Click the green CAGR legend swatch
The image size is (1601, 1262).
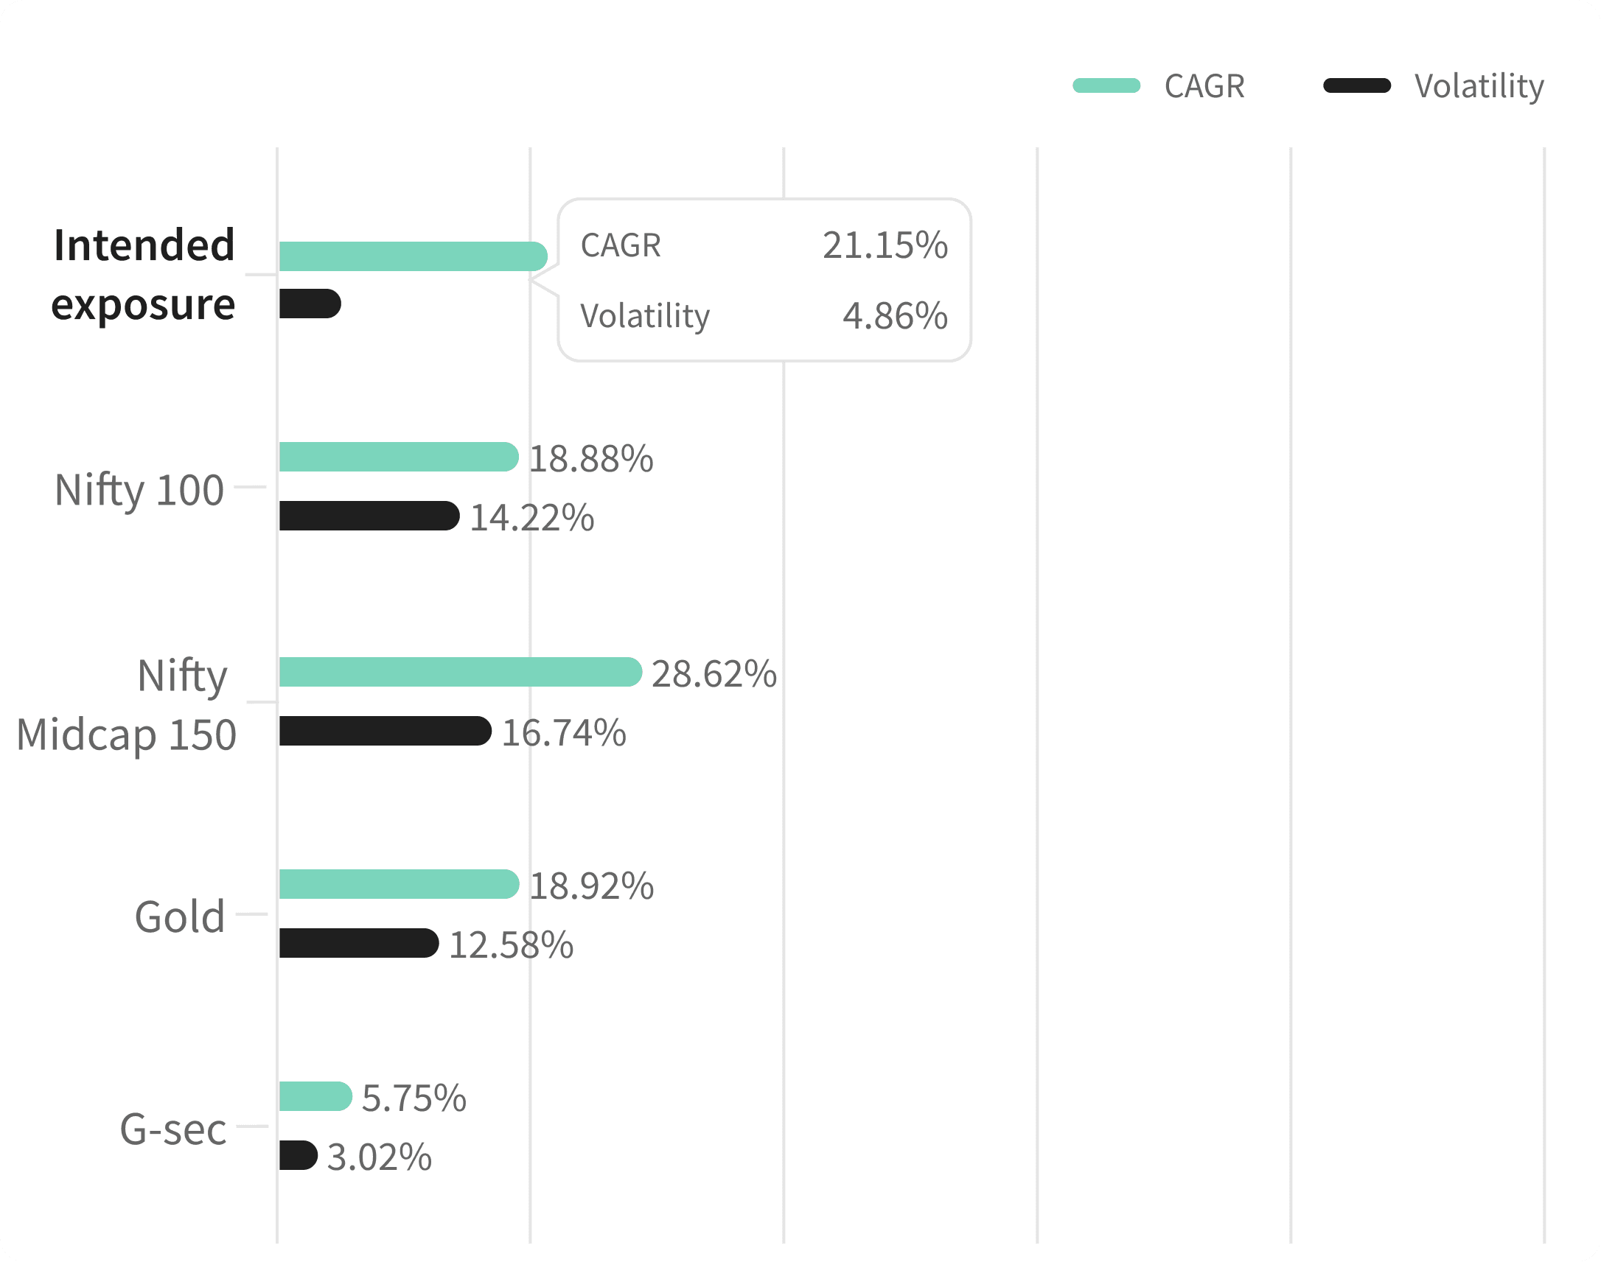[1105, 85]
